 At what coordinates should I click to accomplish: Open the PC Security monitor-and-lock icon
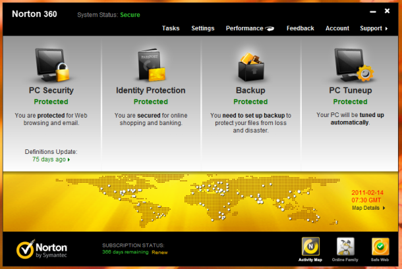[x=52, y=65]
